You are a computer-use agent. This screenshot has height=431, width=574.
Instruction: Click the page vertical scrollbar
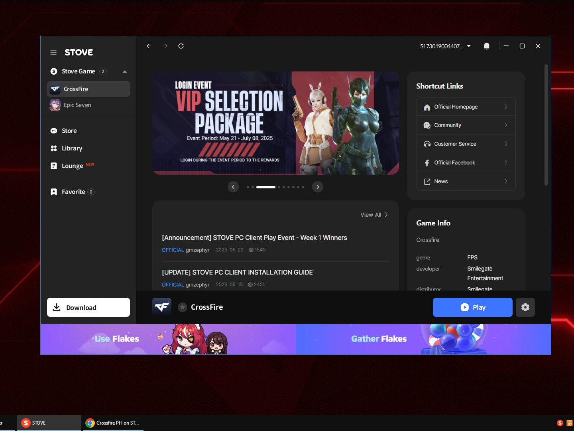pos(546,125)
